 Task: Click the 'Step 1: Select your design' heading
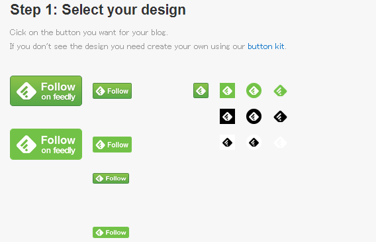[98, 10]
